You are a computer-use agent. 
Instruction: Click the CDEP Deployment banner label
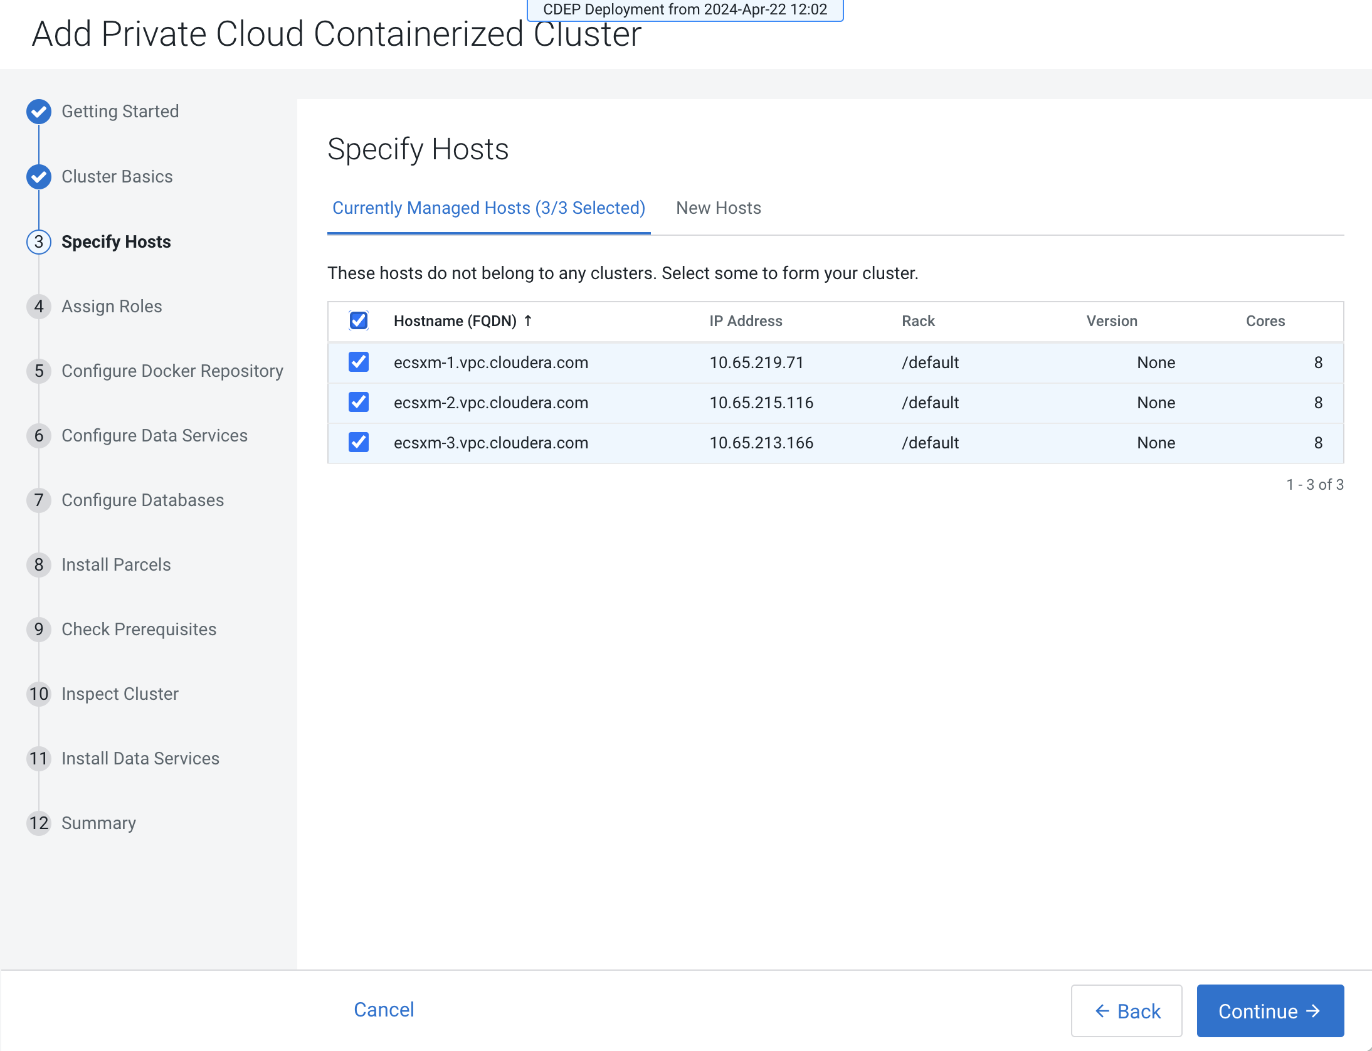(x=685, y=9)
